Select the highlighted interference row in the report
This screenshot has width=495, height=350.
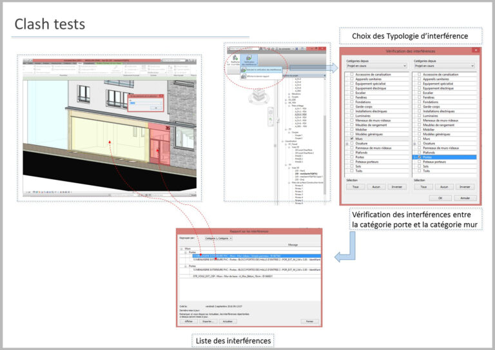point(251,255)
